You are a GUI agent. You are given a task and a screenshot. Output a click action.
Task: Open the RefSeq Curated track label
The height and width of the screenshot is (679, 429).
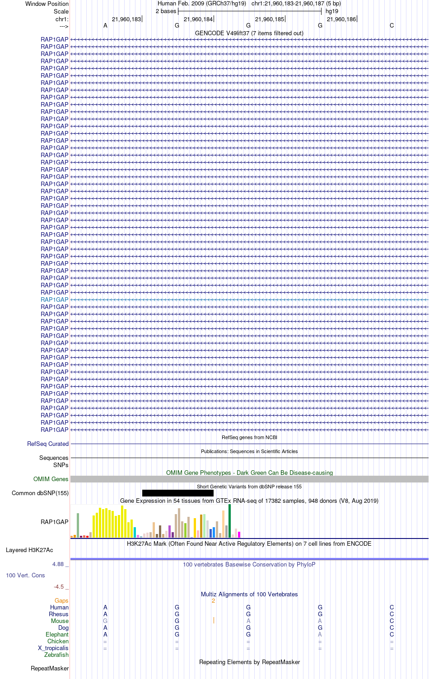[48, 444]
